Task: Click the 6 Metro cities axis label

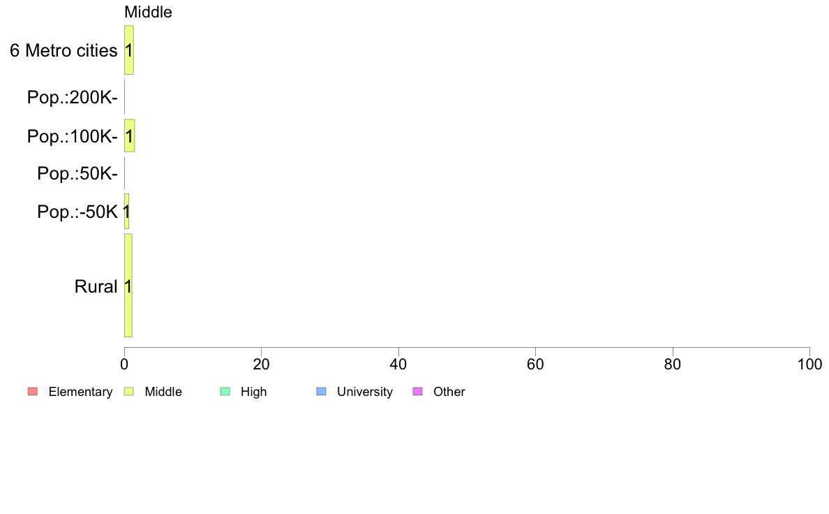Action: pos(64,51)
